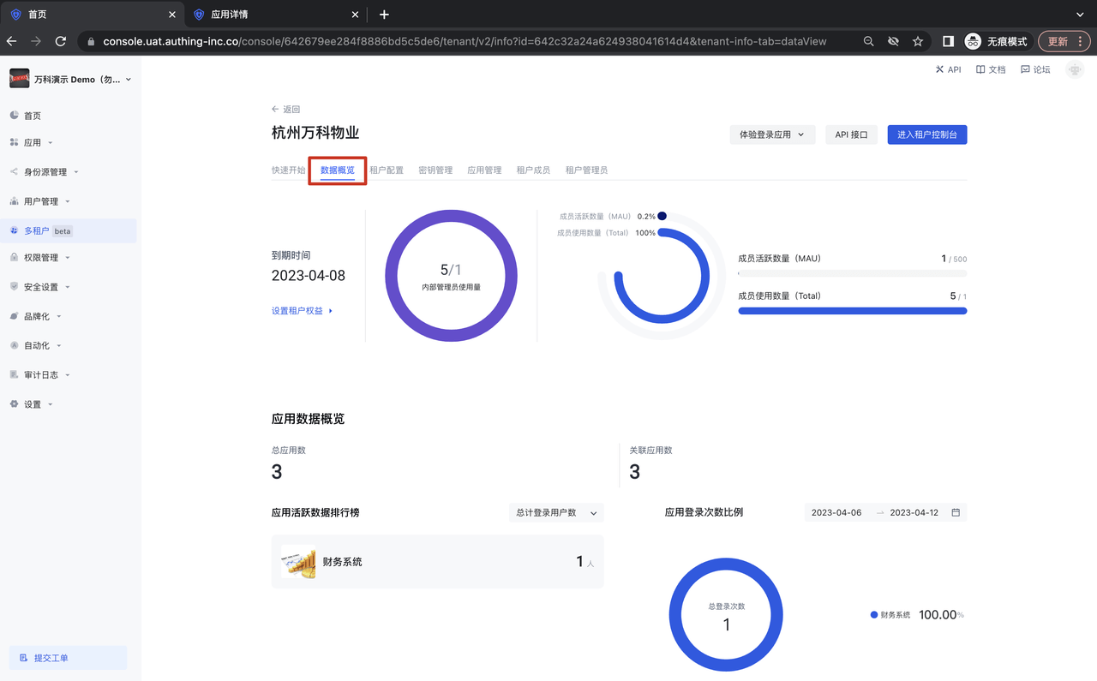Viewport: 1097px width, 681px height.
Task: Click the 进入租户控制台 button
Action: point(926,134)
